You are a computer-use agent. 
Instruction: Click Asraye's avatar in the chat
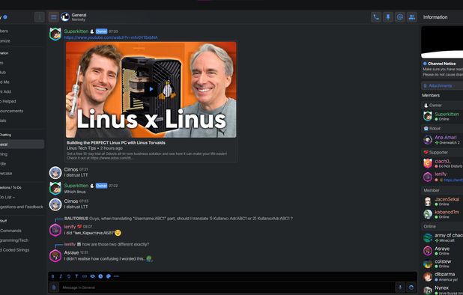[55, 256]
